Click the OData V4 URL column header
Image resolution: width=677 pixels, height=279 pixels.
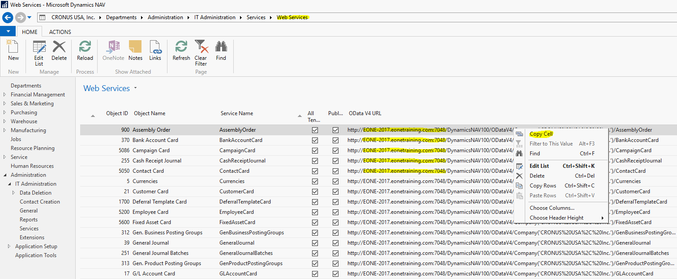tap(365, 113)
